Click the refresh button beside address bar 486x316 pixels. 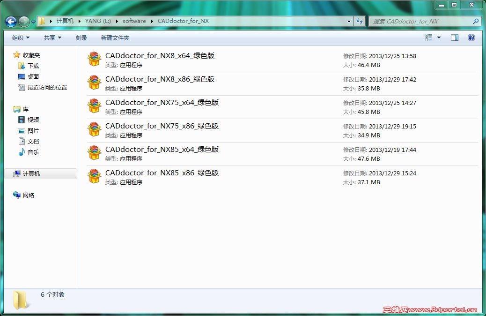pyautogui.click(x=360, y=21)
